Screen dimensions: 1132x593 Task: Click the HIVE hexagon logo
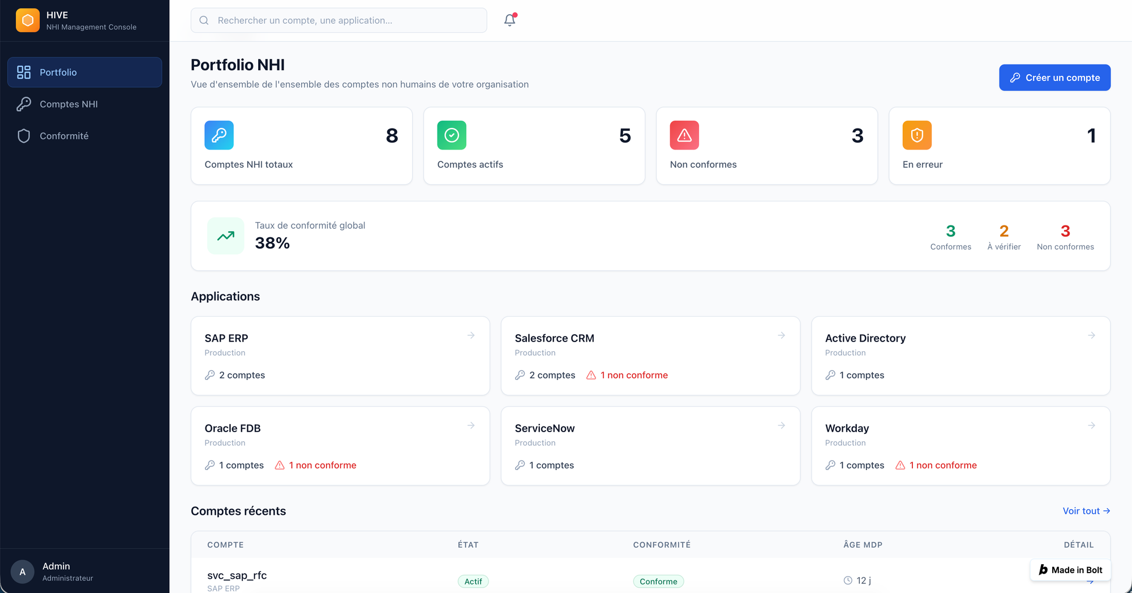tap(28, 20)
